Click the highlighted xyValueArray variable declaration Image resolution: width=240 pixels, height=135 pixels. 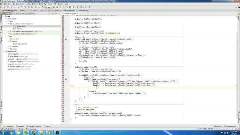point(112,33)
